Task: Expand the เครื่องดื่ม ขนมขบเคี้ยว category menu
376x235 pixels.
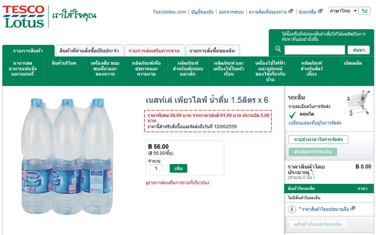Action: (x=105, y=69)
